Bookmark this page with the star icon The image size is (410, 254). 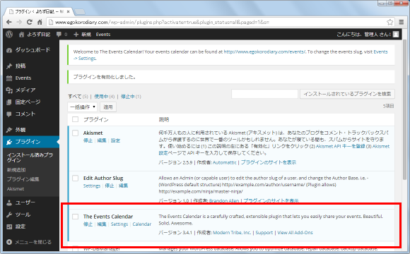(390, 22)
